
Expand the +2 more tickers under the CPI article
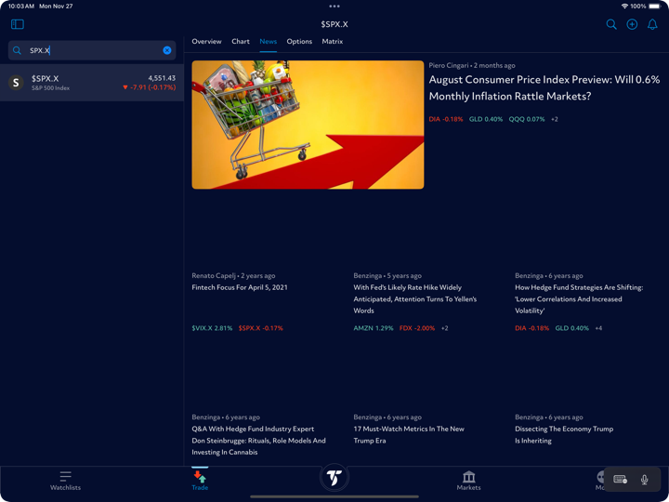[555, 119]
